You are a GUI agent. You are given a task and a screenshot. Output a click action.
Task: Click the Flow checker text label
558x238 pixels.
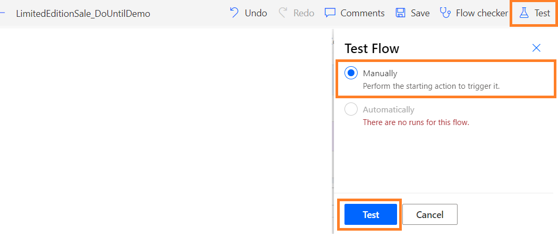click(482, 13)
